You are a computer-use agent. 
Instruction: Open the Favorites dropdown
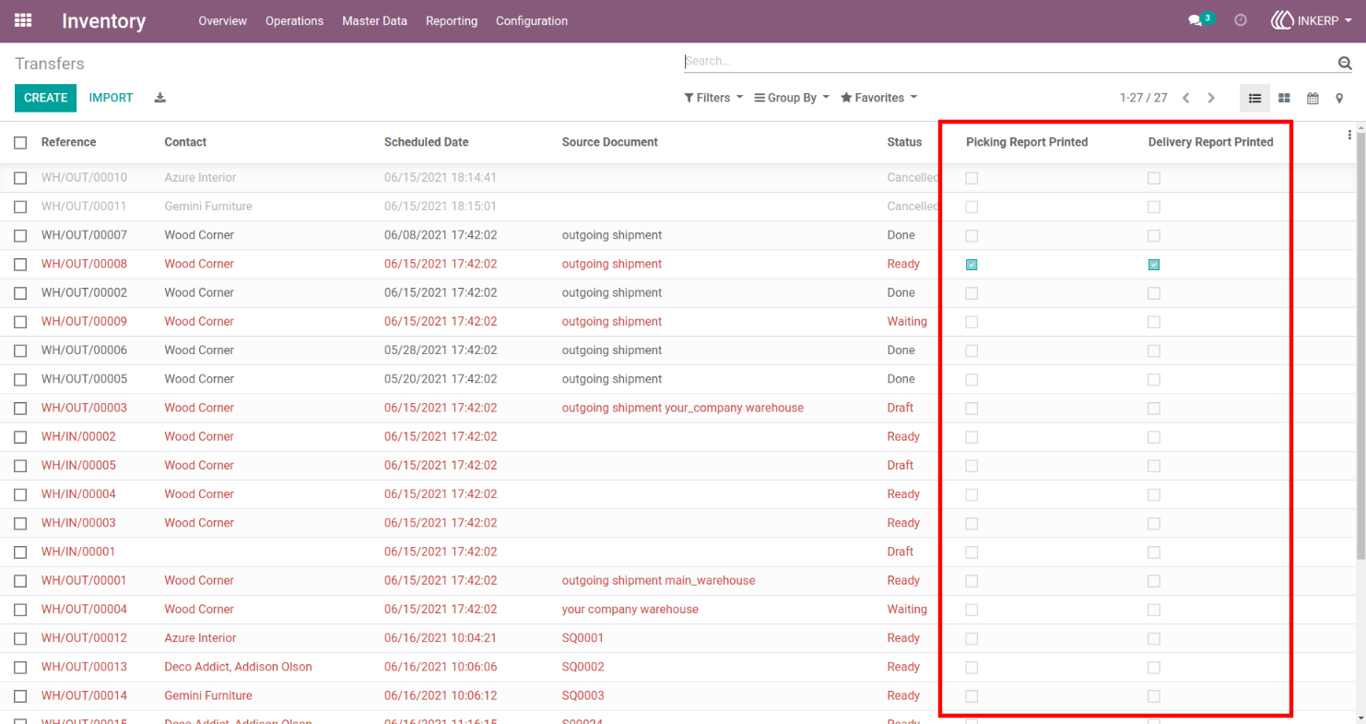878,98
